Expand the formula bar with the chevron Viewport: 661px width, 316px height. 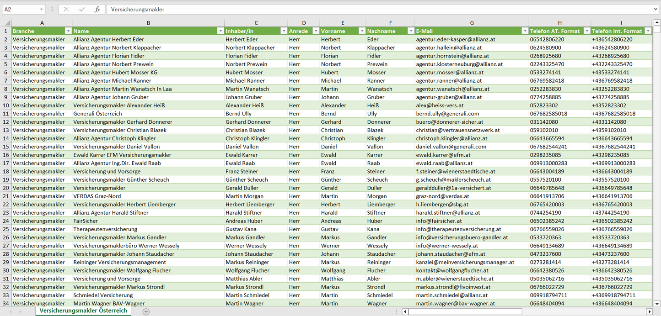[656, 9]
